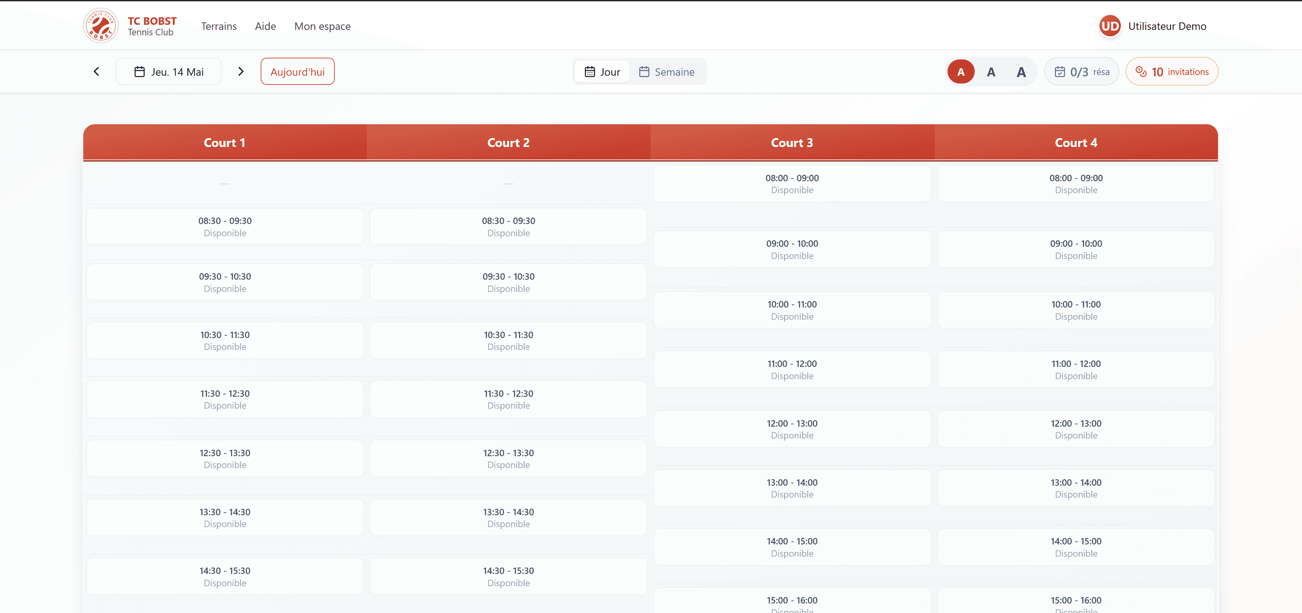Book Court 4 slot 13:00 - 14:00
This screenshot has height=613, width=1302.
(1076, 488)
